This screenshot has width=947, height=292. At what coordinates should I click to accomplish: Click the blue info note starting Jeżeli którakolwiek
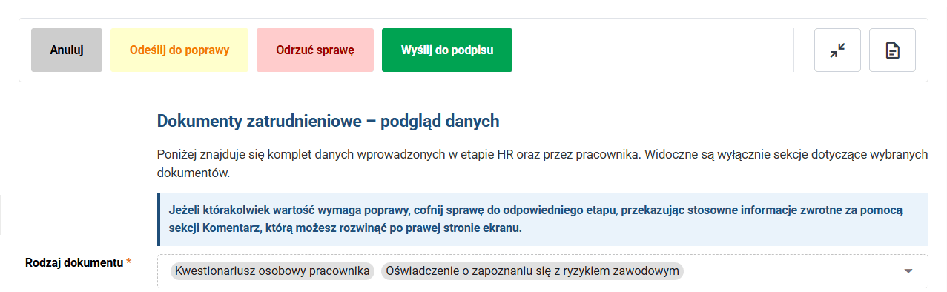[x=543, y=219]
